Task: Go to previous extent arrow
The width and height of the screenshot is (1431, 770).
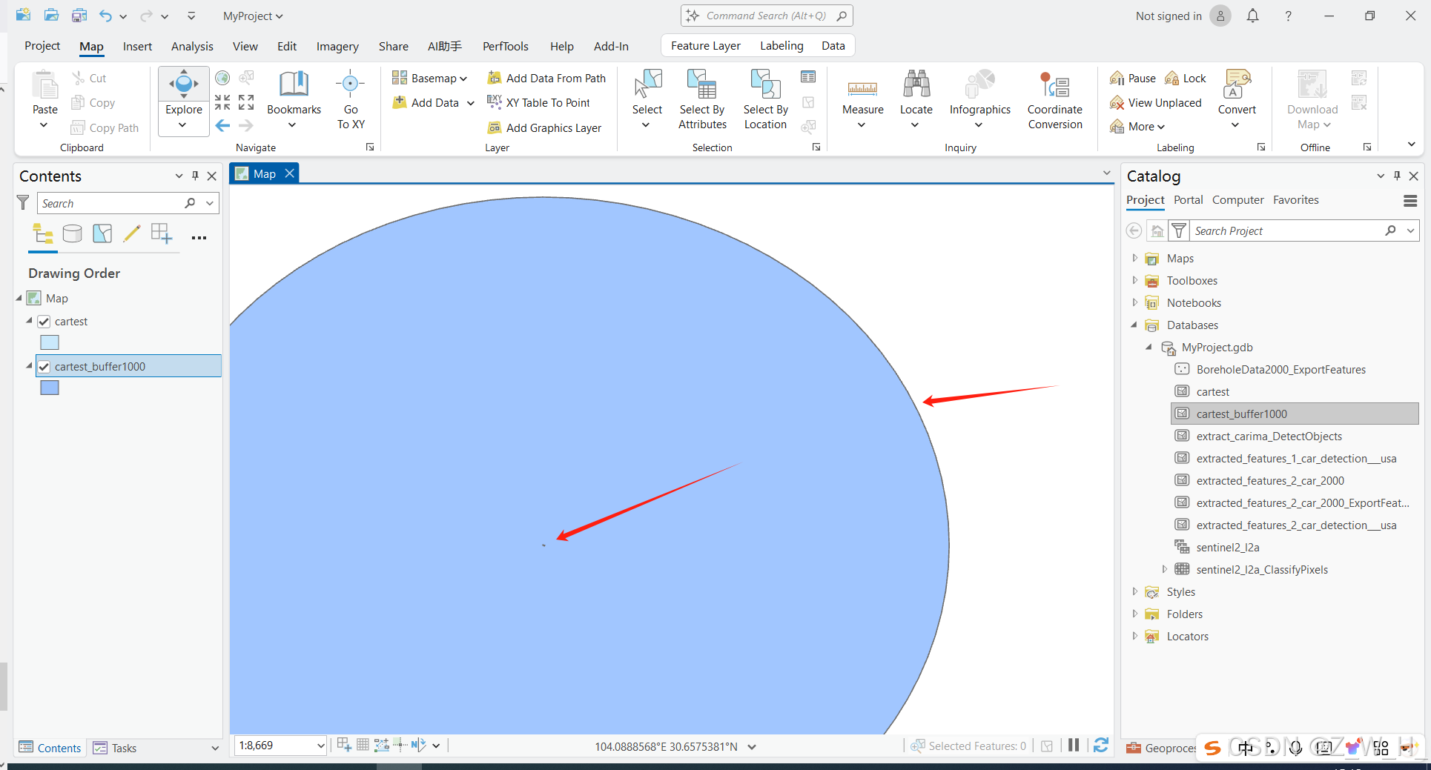Action: [x=222, y=125]
